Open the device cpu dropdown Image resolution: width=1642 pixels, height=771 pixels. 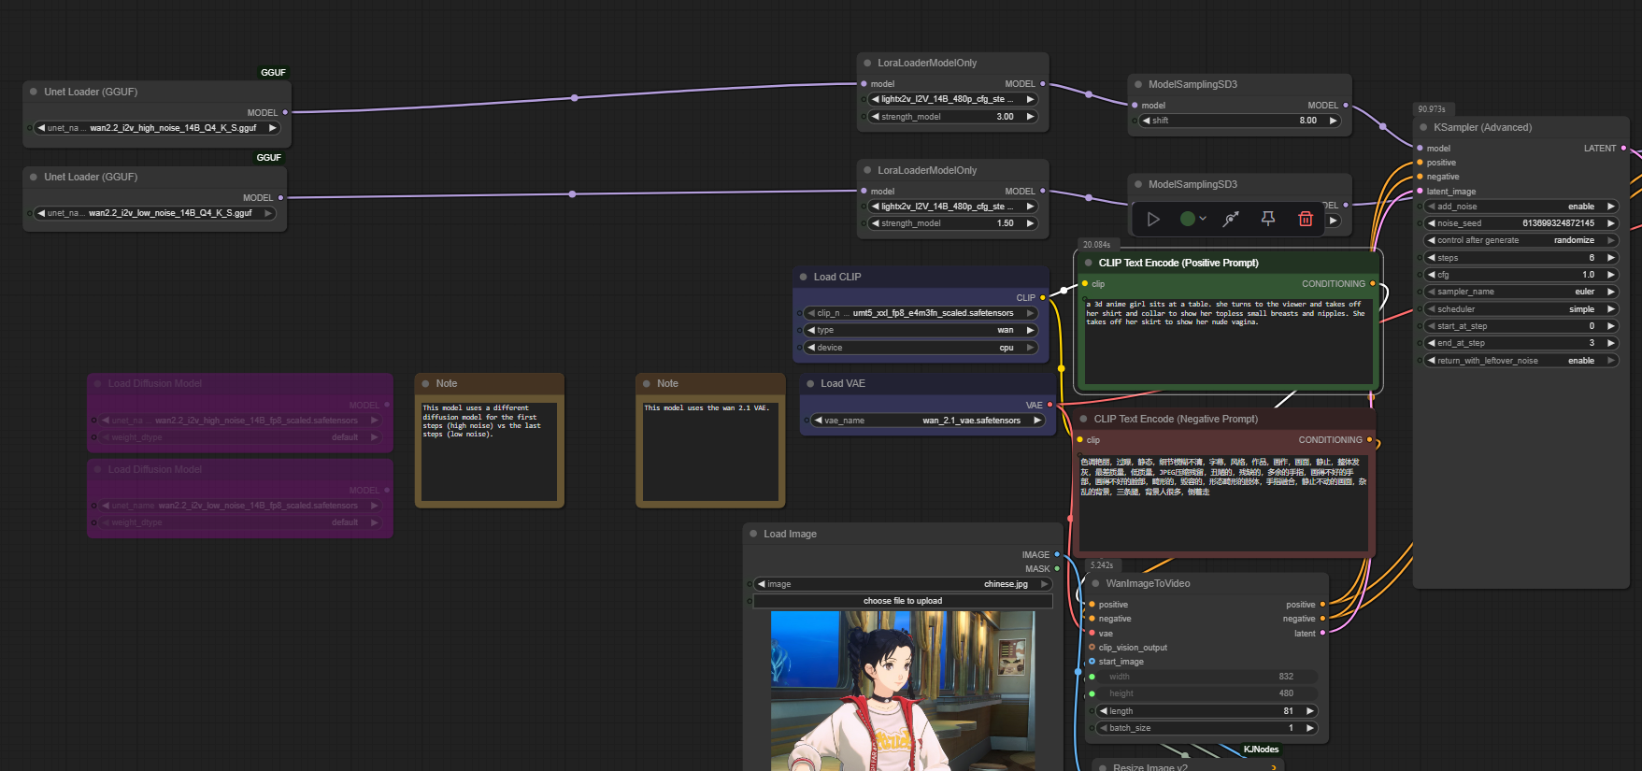tap(921, 348)
